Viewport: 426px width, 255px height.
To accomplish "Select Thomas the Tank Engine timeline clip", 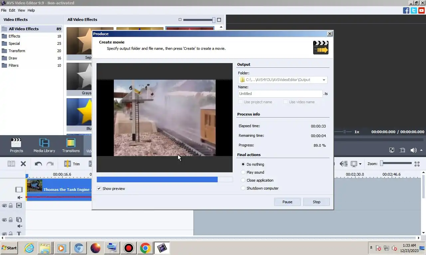I will pos(59,190).
